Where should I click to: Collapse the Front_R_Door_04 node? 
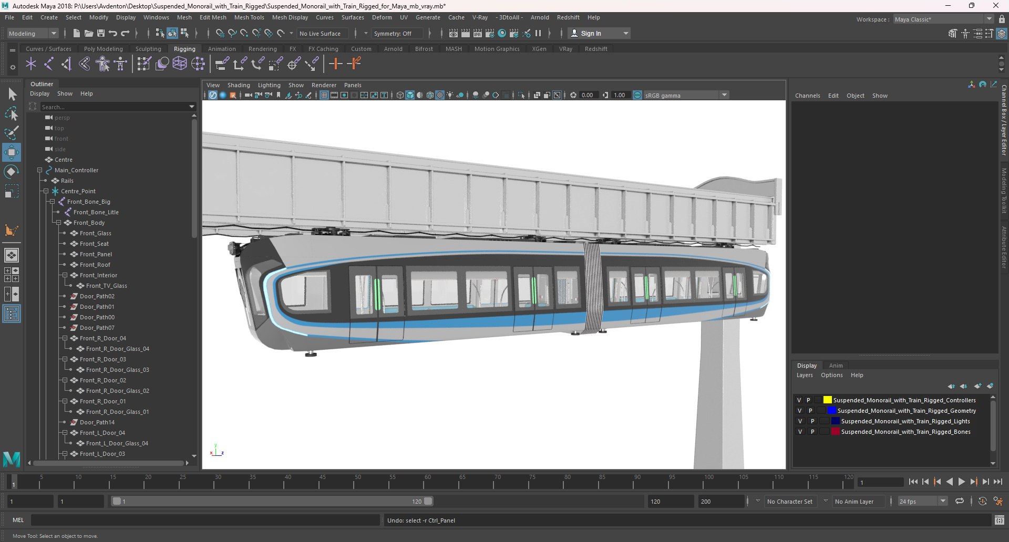pos(65,338)
